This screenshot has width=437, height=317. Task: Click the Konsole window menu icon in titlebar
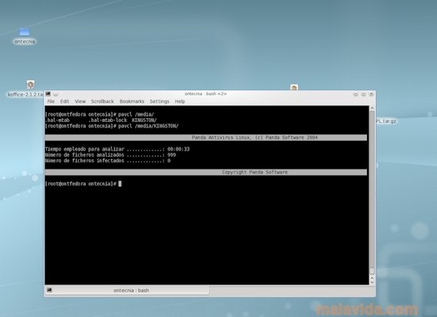pyautogui.click(x=48, y=94)
